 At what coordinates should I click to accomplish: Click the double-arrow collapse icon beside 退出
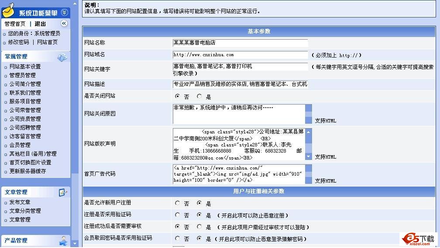pos(64,23)
